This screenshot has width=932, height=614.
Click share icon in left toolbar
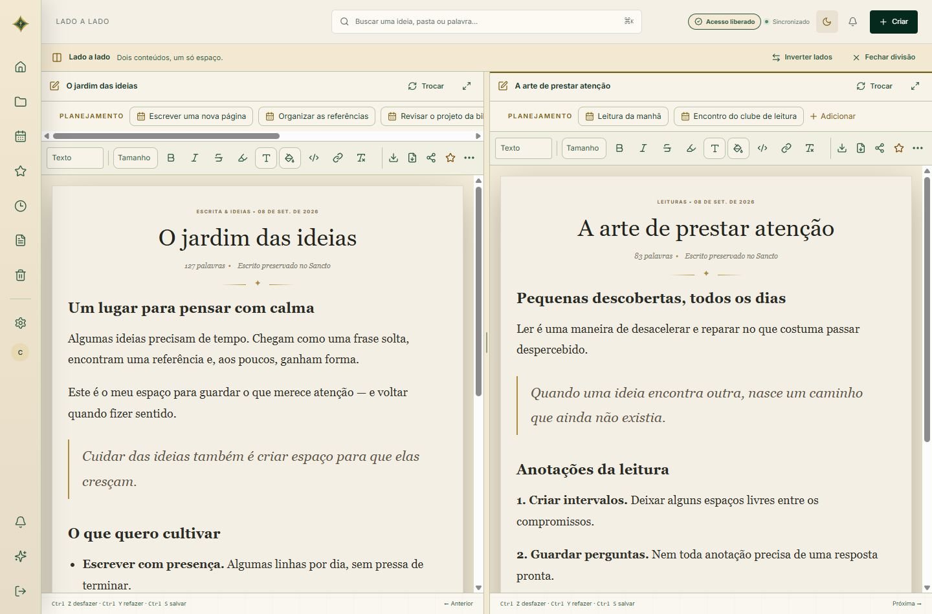(x=431, y=158)
